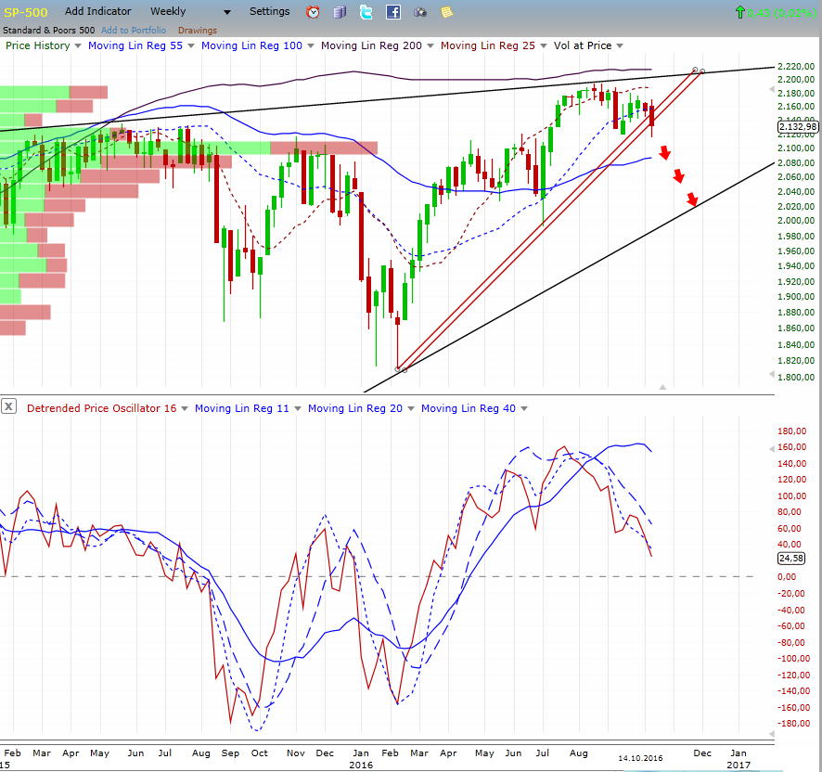
Task: Close the Detrended Price Oscillator panel
Action: click(8, 405)
